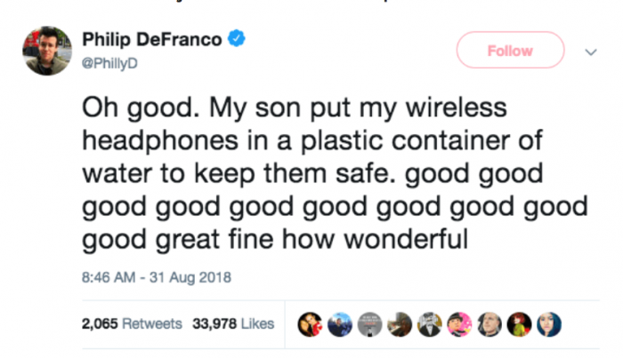Screen dimensions: 623x358
Task: View the 33,978 Likes list
Action: [x=233, y=324]
